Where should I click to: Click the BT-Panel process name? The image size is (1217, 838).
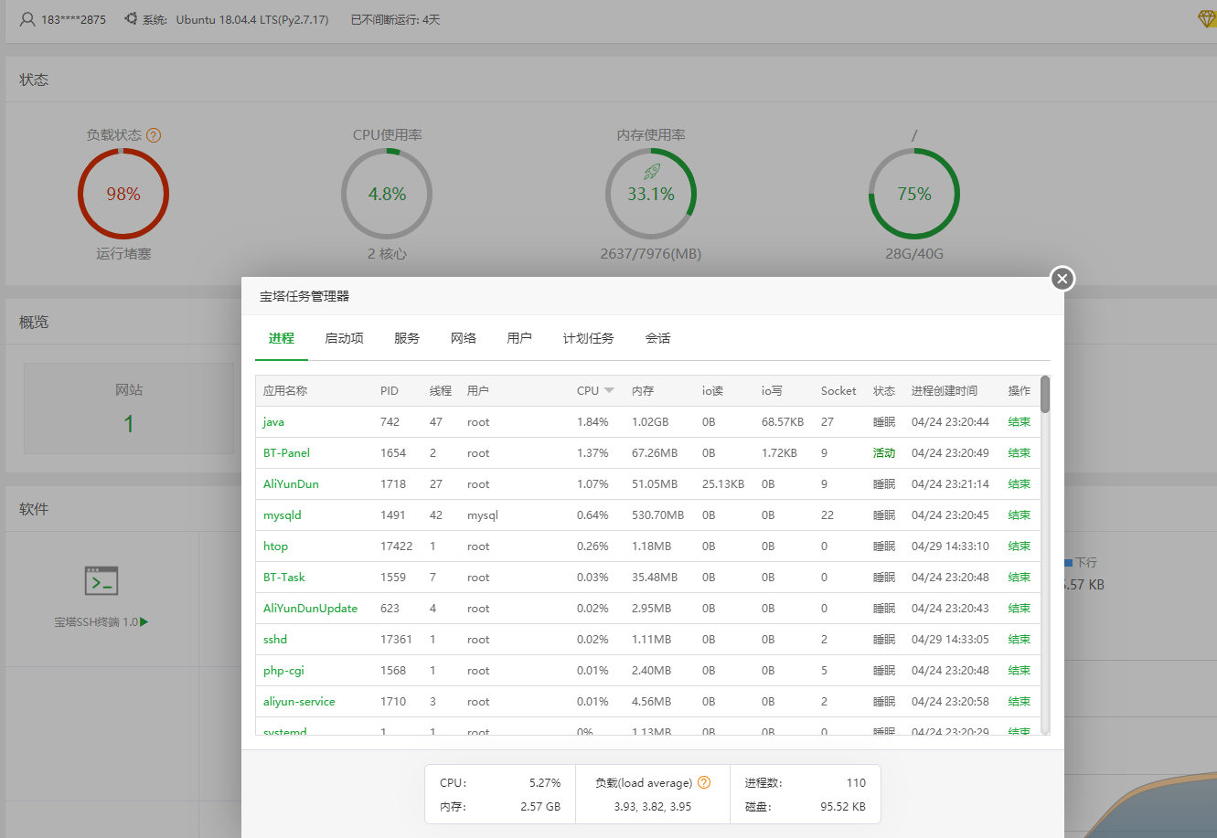point(286,453)
